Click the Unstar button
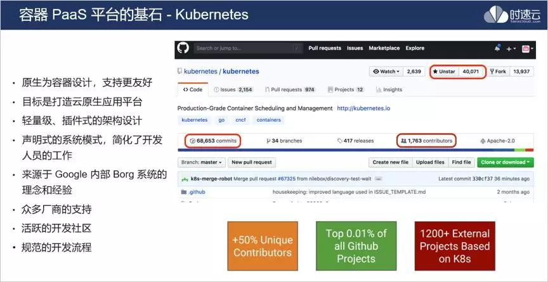Image resolution: width=548 pixels, height=282 pixels. [444, 72]
